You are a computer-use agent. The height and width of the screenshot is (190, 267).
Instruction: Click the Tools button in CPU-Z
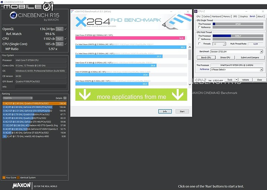tap(230, 80)
